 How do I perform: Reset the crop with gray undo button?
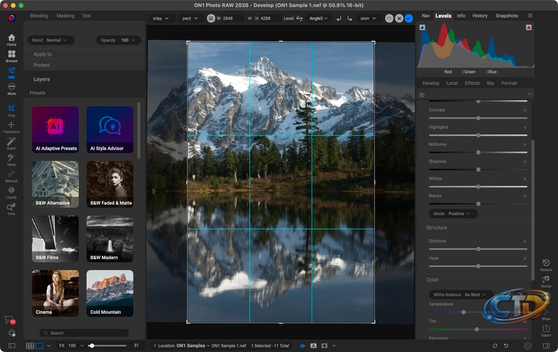(x=389, y=19)
